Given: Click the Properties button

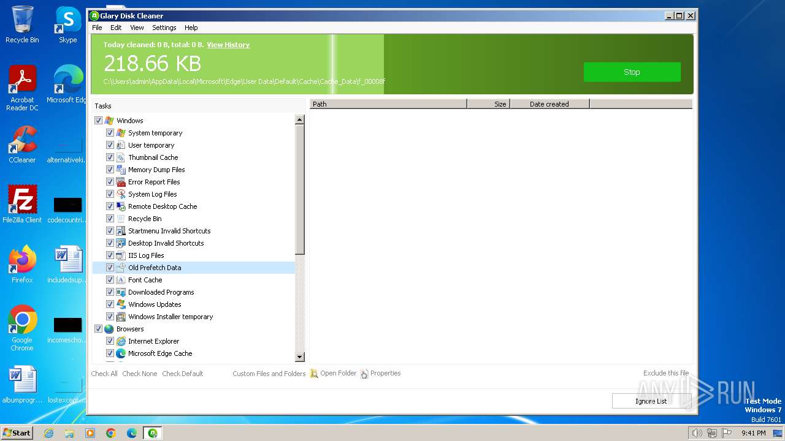Looking at the screenshot, I should (x=380, y=374).
